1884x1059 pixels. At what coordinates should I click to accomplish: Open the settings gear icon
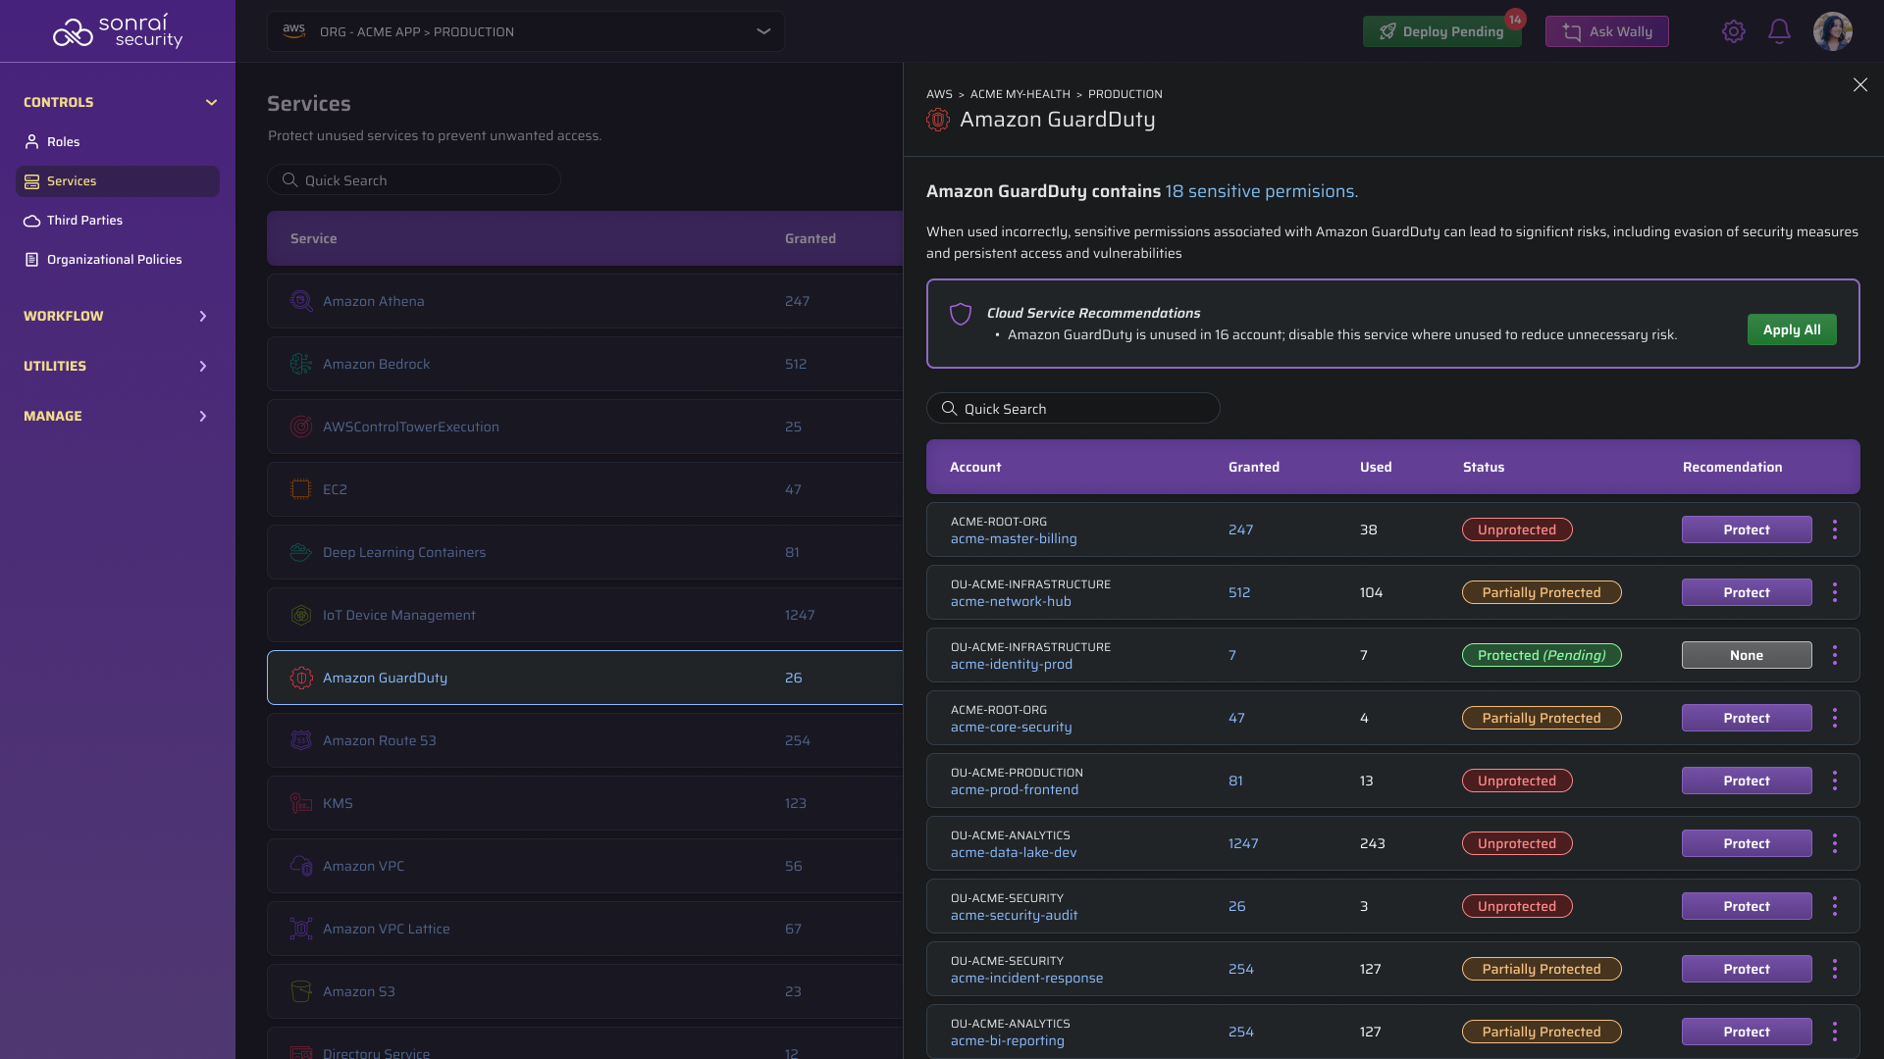[1734, 31]
